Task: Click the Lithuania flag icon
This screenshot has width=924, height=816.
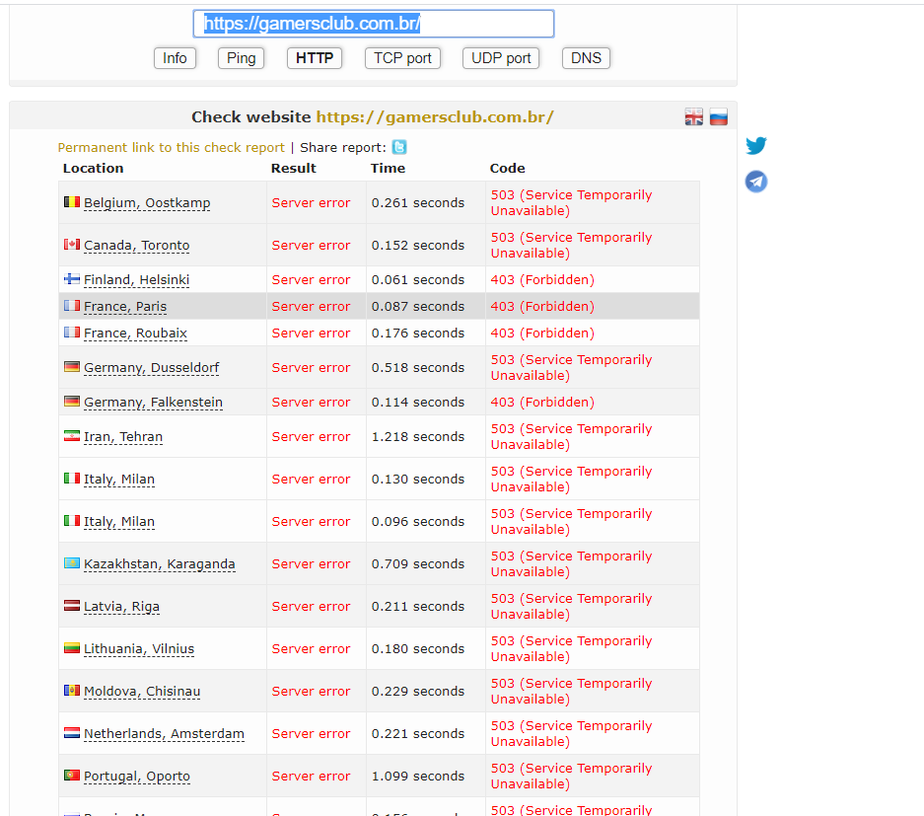Action: tap(72, 648)
